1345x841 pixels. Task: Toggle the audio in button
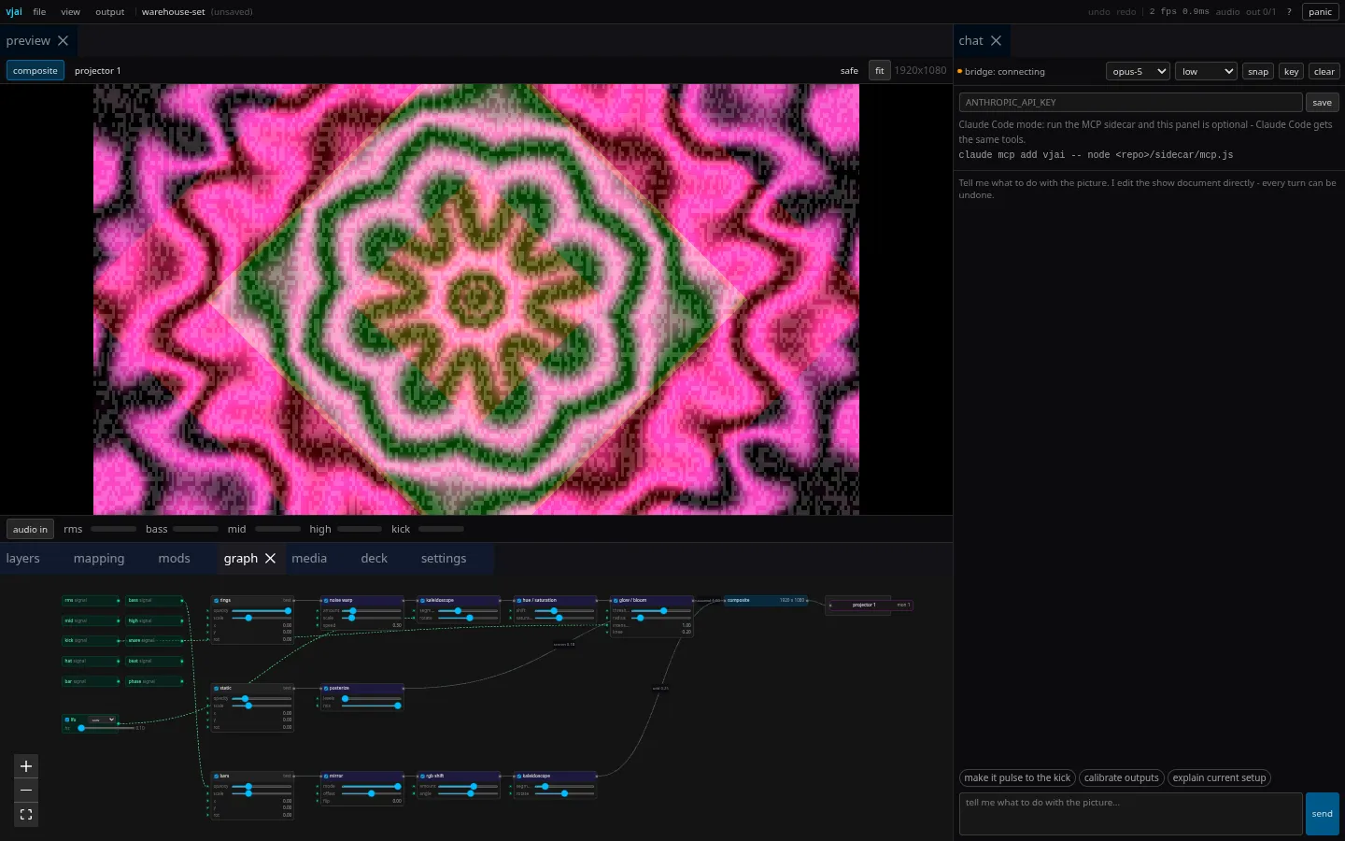coord(30,529)
